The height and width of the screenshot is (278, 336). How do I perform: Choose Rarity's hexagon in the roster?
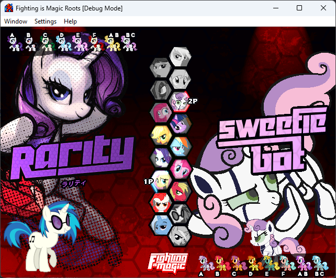161,158
